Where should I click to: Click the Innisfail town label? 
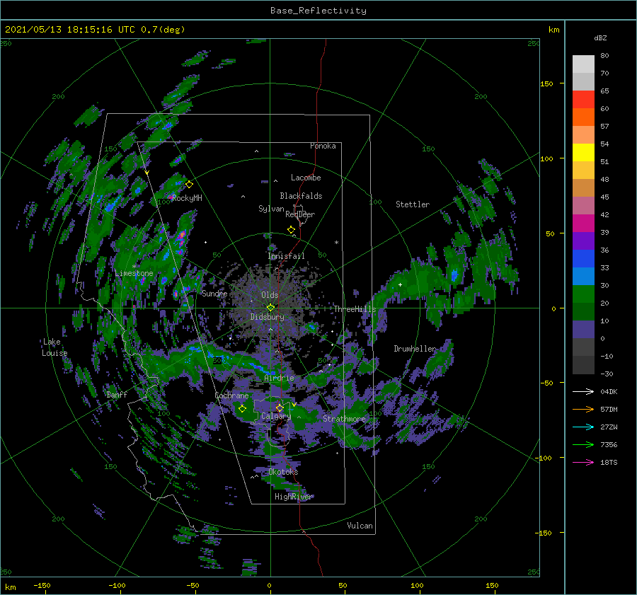pyautogui.click(x=286, y=256)
